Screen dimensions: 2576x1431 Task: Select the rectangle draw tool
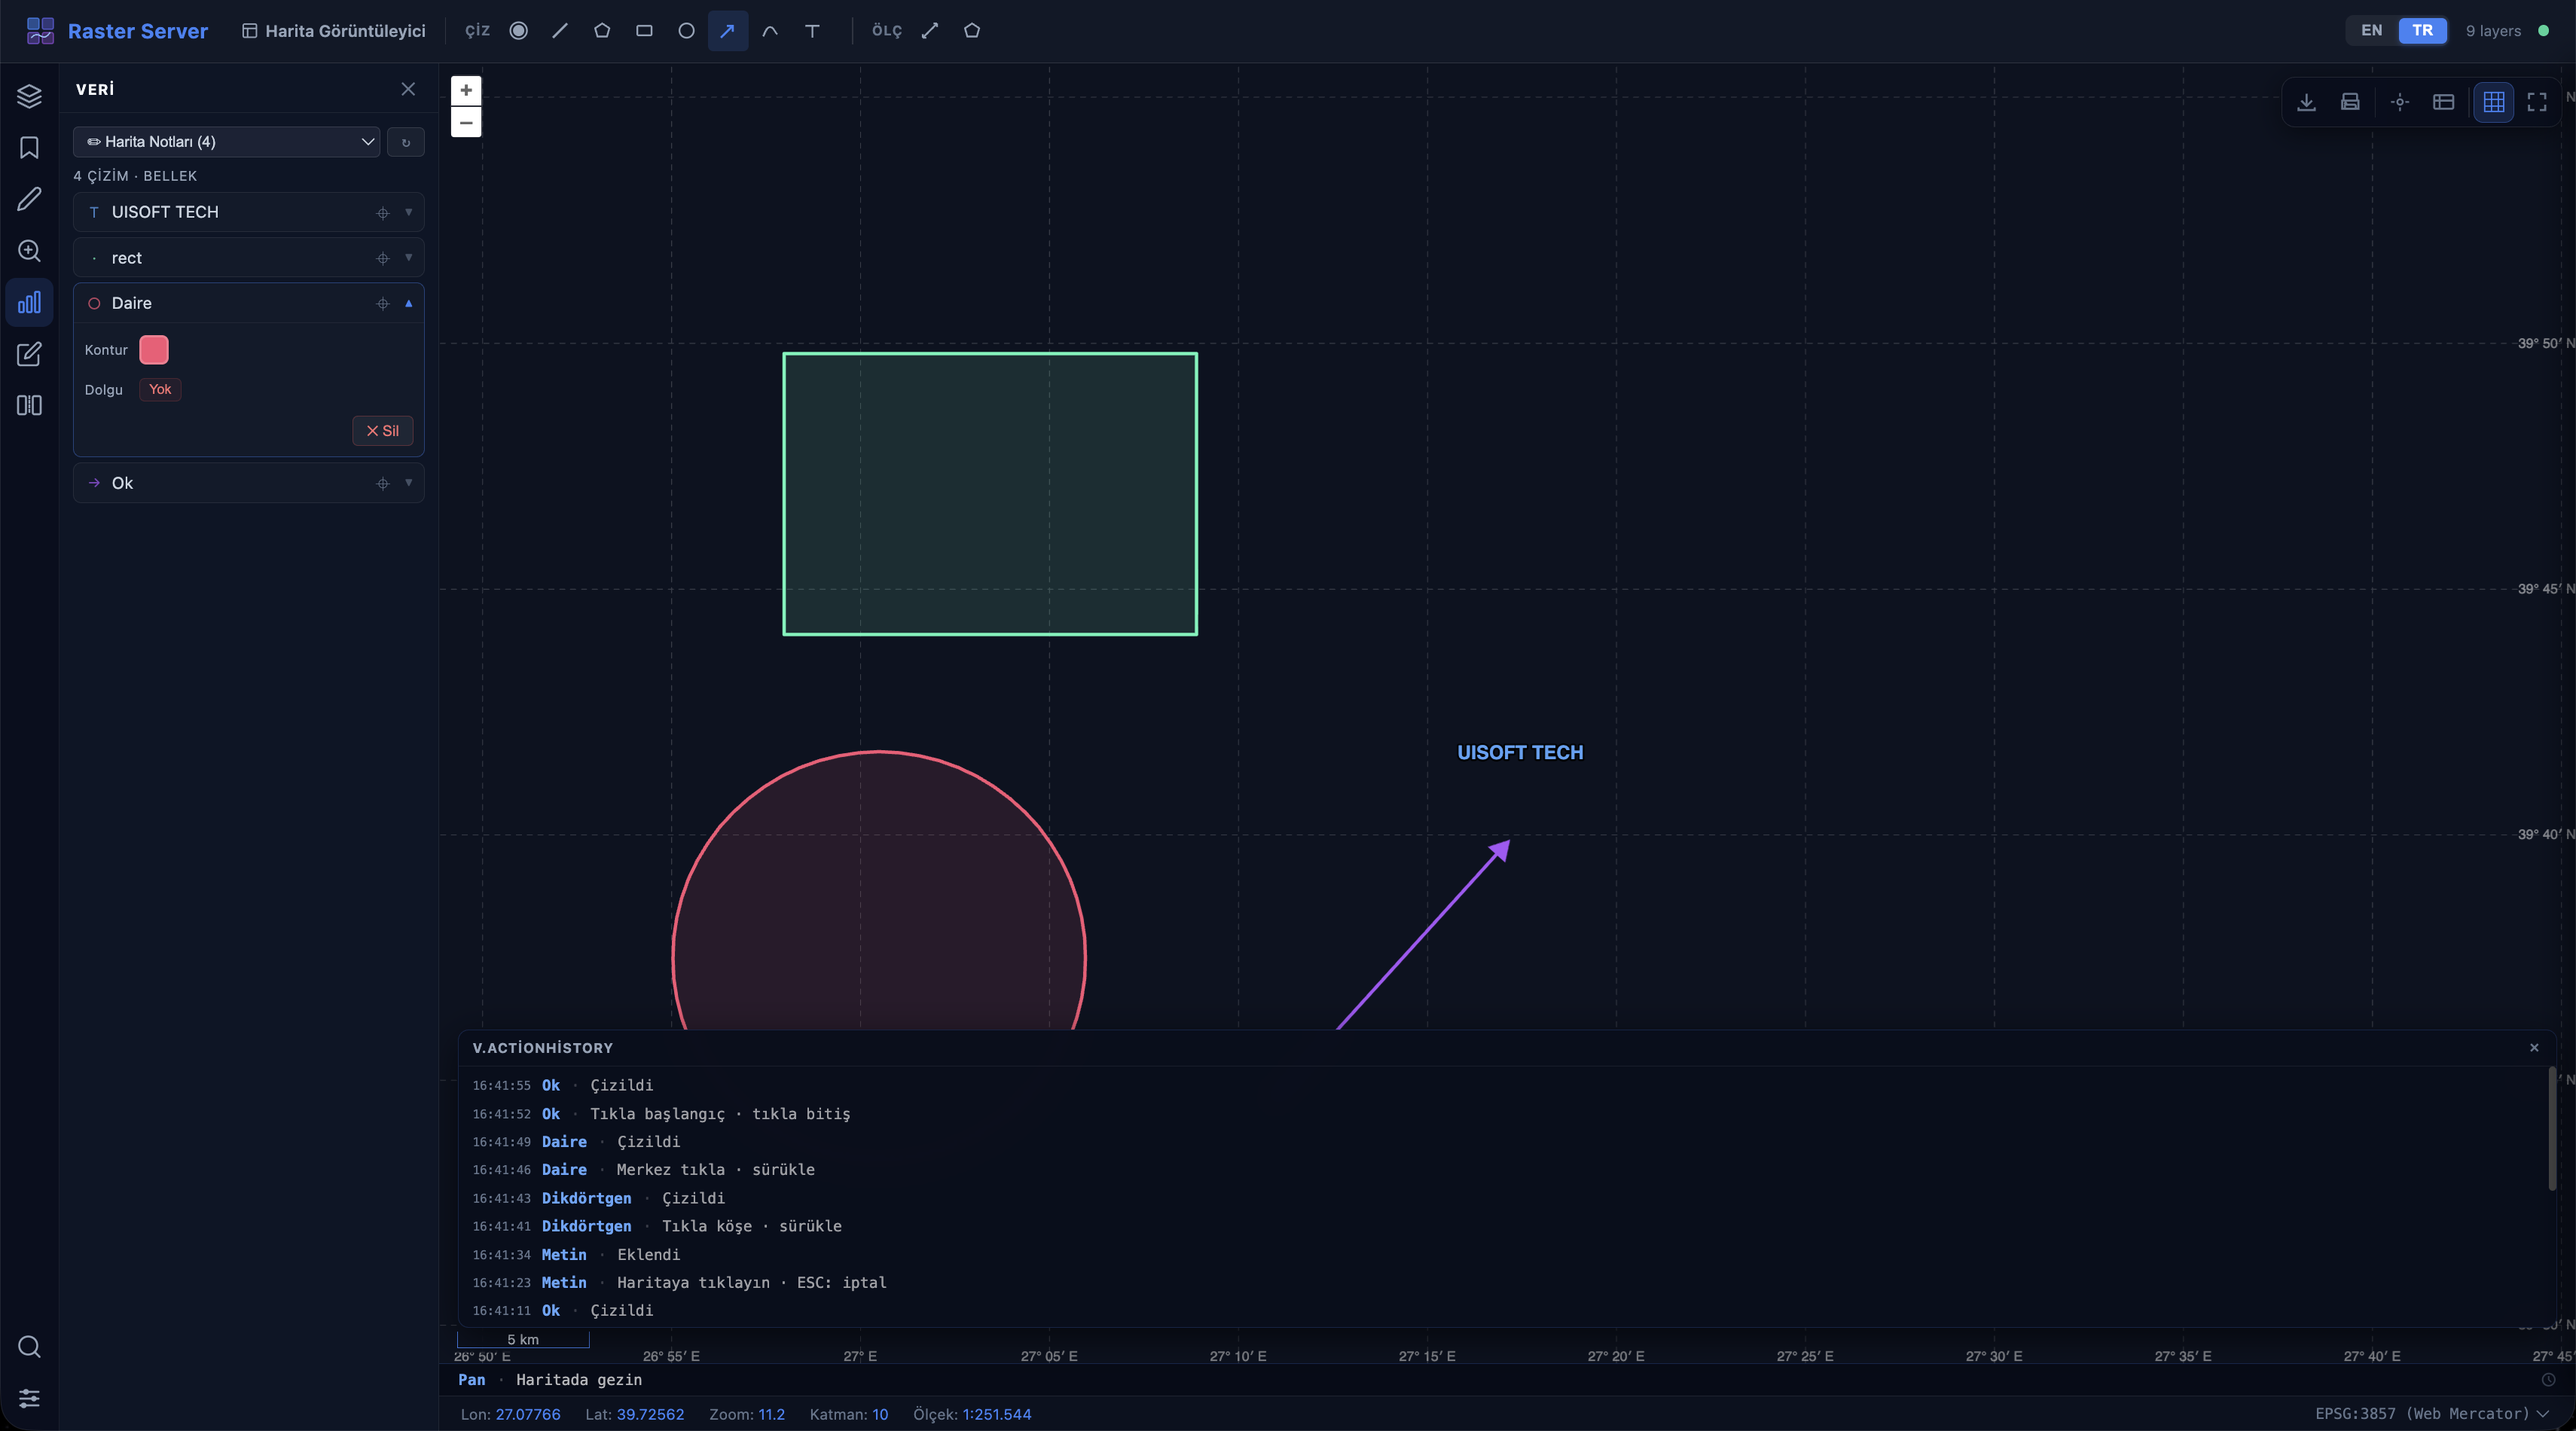pos(644,30)
